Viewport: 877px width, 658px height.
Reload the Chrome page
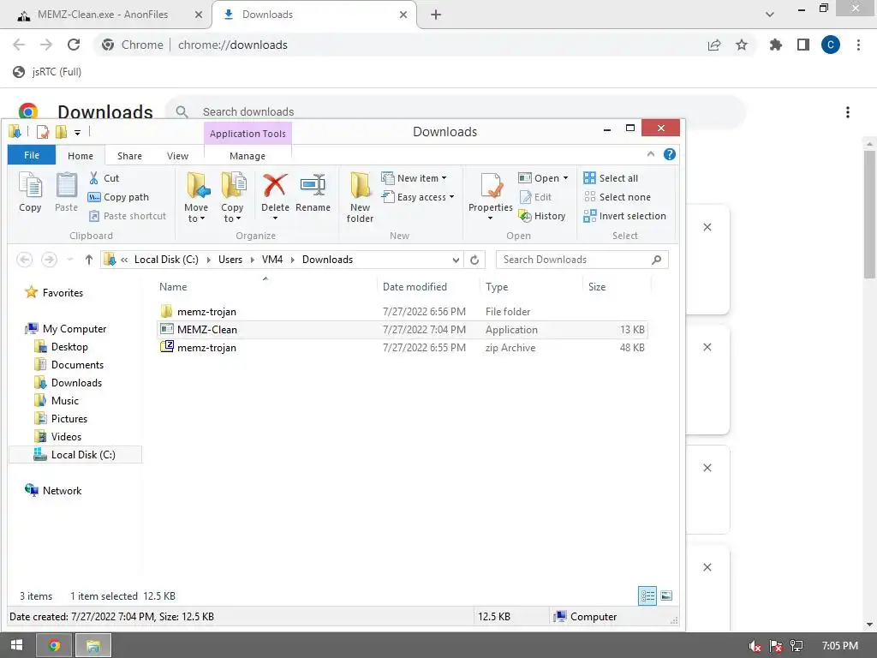[x=74, y=45]
